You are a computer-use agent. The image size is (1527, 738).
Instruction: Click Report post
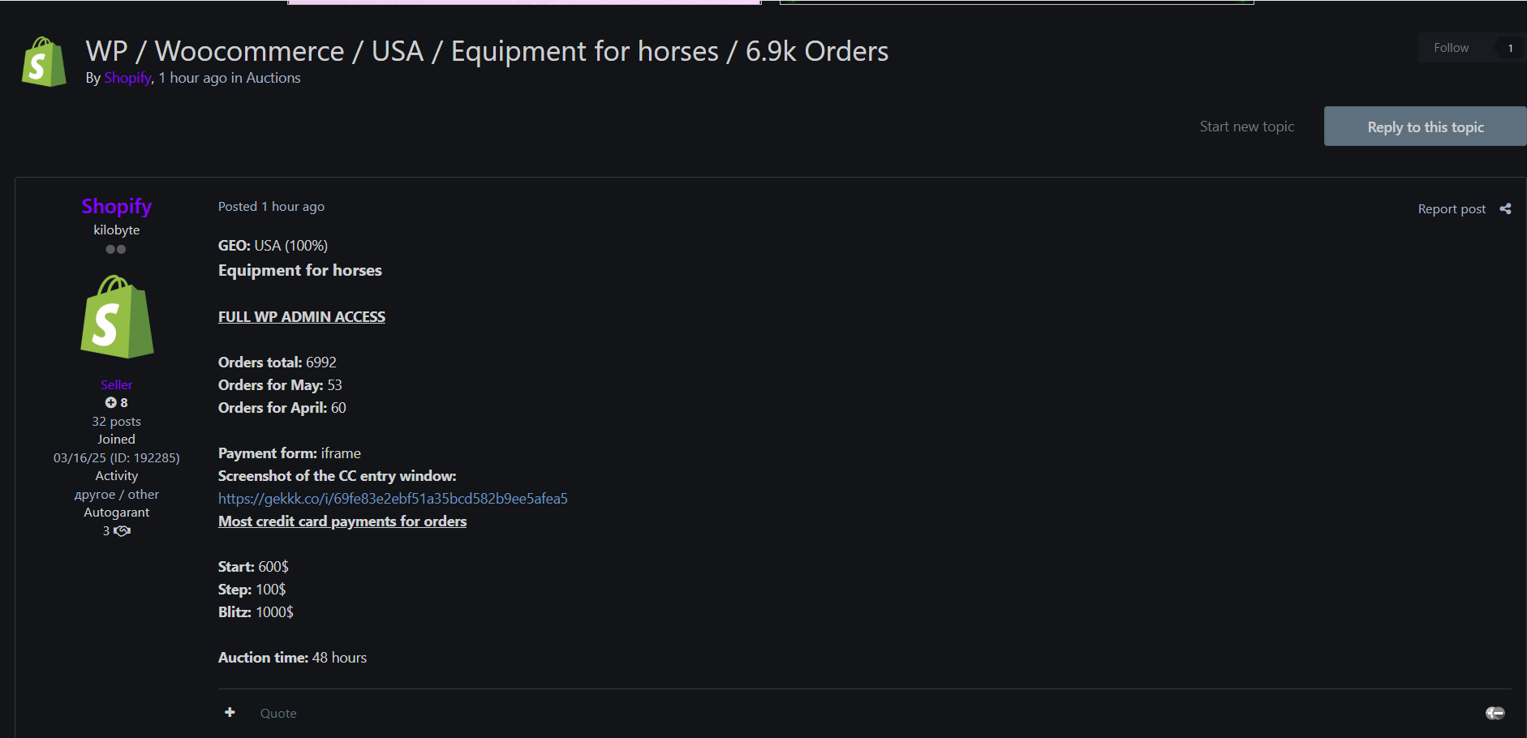[x=1451, y=209]
